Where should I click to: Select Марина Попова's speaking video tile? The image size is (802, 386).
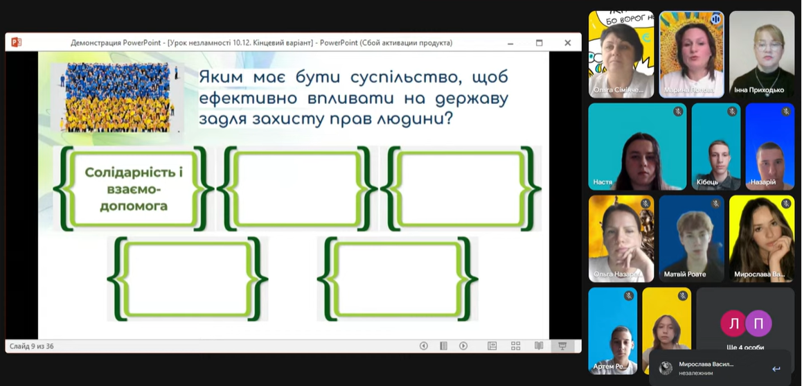pos(691,54)
